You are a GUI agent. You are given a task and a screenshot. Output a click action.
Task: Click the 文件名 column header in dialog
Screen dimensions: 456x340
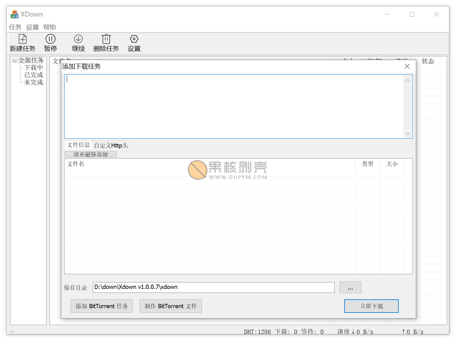pyautogui.click(x=210, y=164)
